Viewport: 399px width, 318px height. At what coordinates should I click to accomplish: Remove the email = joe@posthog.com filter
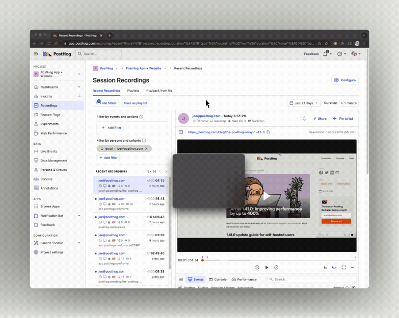146,148
